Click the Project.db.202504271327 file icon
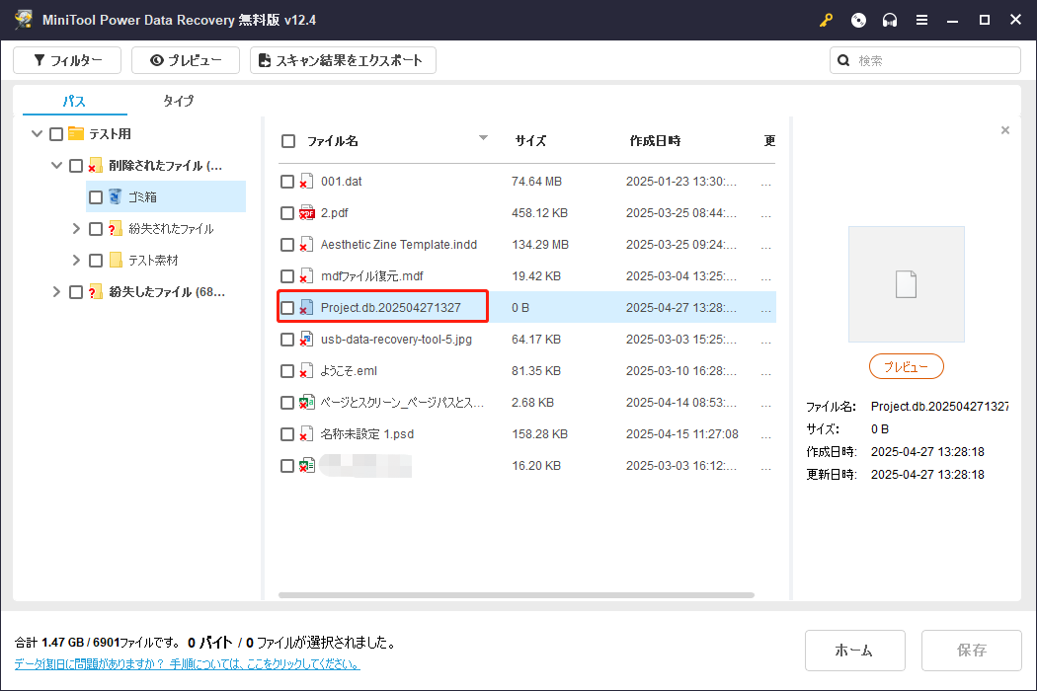The image size is (1037, 691). (x=306, y=307)
